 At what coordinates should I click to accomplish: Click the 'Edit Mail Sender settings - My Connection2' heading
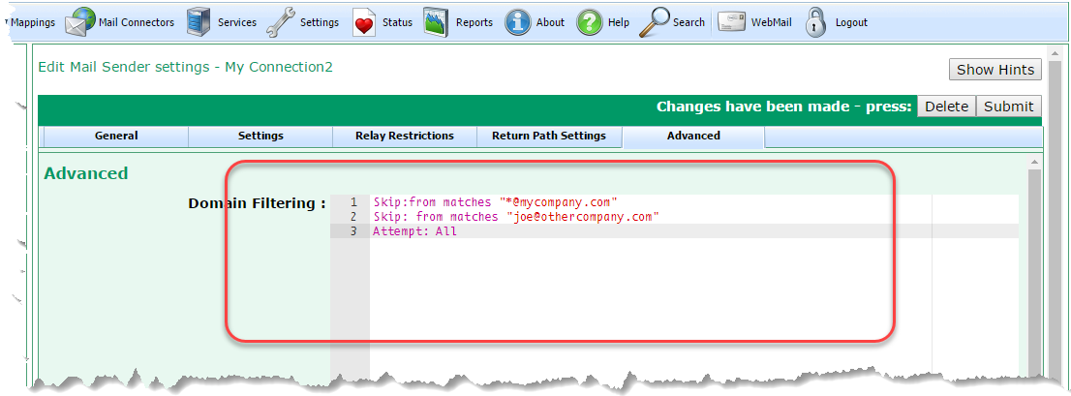185,67
